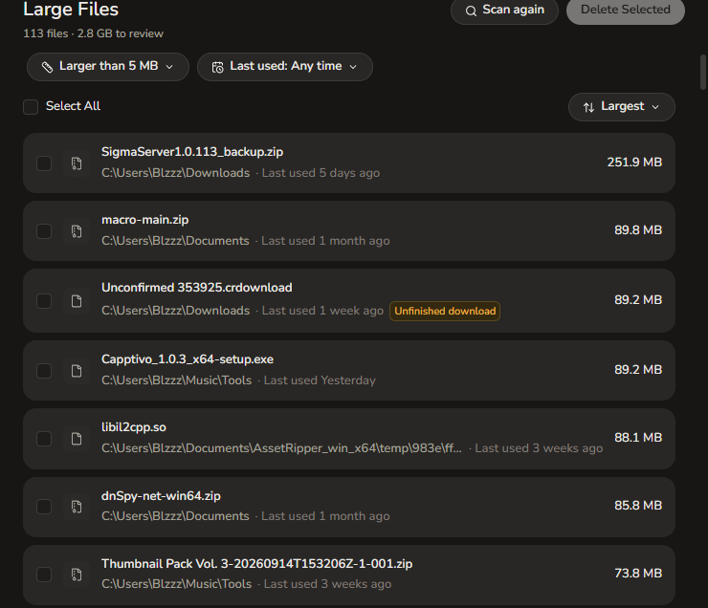Click file icon of Capptivo_1.0.3_x64-setup.exe

click(x=77, y=371)
